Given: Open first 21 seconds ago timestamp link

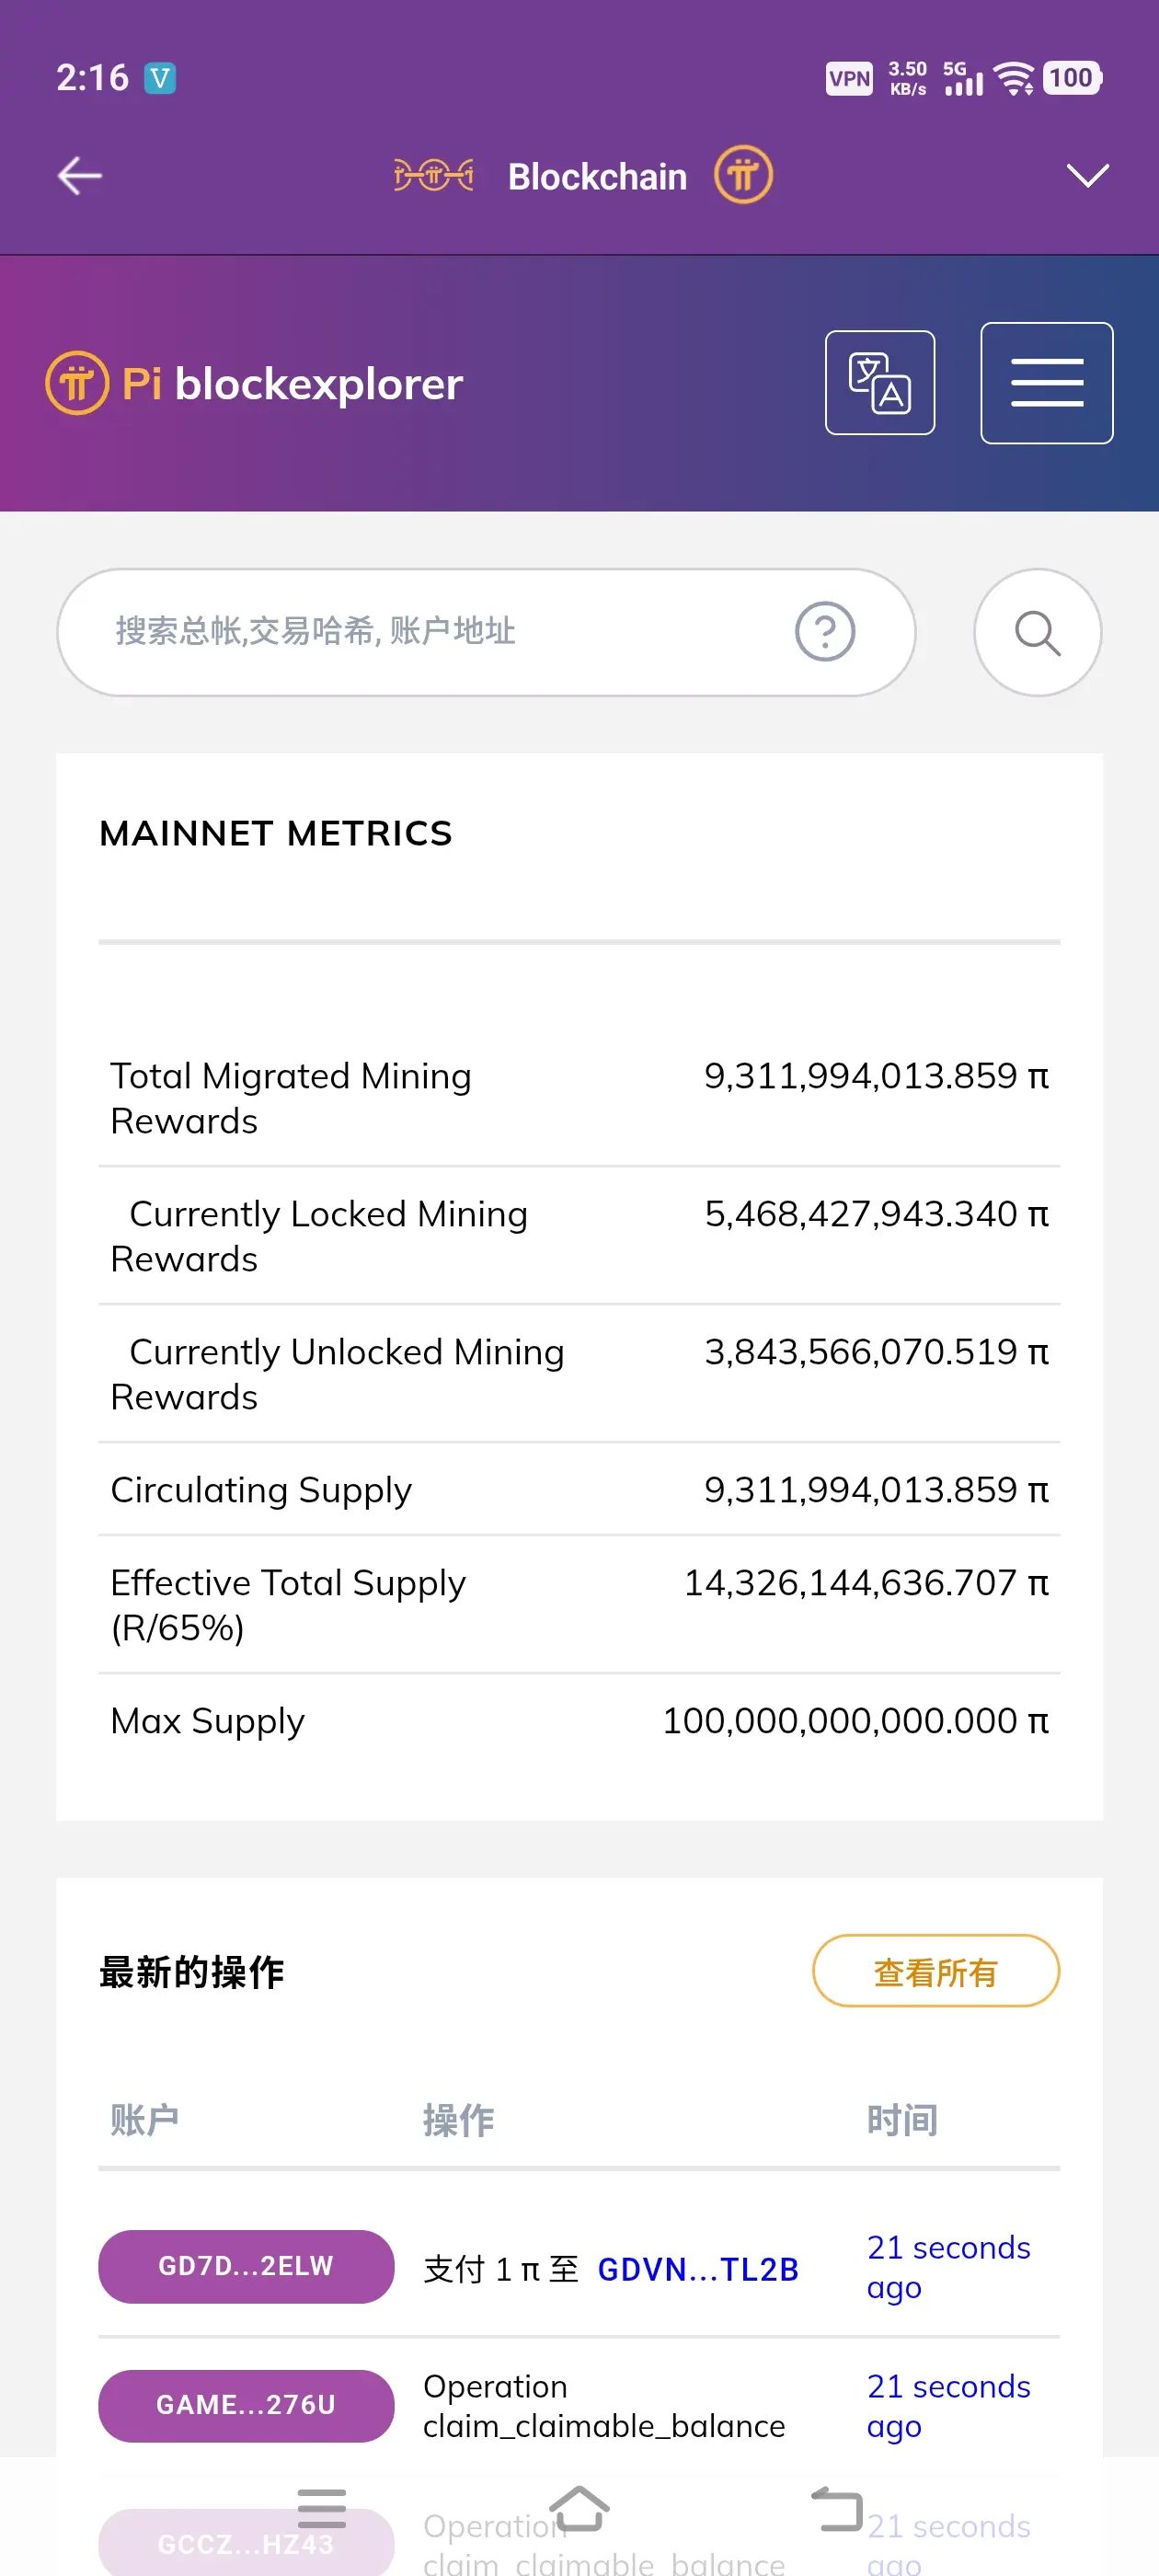Looking at the screenshot, I should (x=947, y=2267).
